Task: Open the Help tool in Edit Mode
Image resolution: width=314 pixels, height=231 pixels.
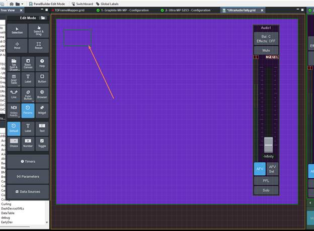Action: [x=42, y=64]
